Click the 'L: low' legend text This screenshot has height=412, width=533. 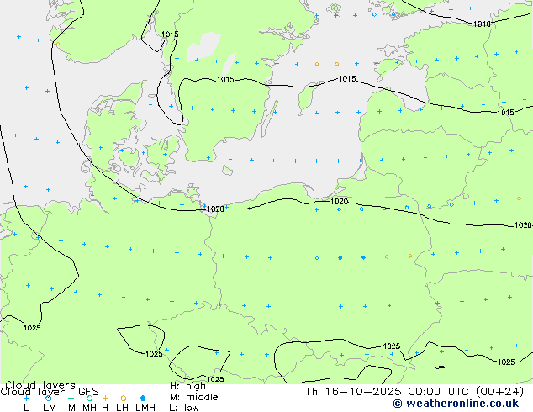[184, 408]
